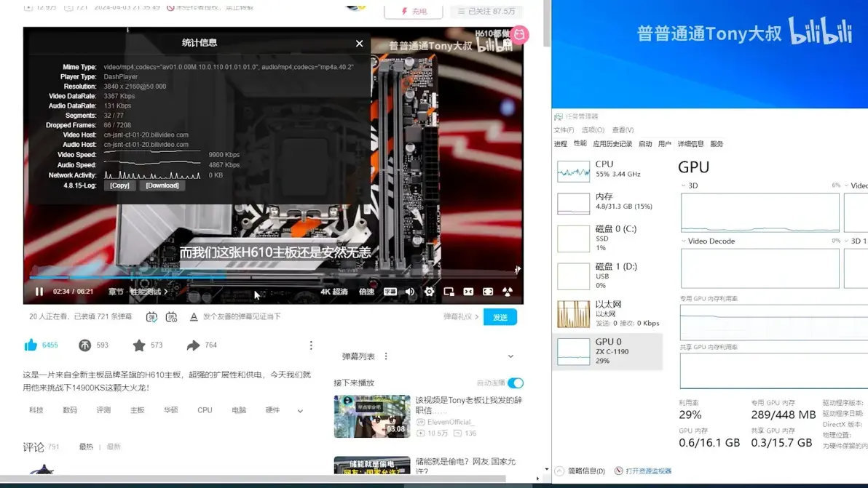The width and height of the screenshot is (868, 488).
Task: Sort comments by 最热
Action: [x=87, y=447]
